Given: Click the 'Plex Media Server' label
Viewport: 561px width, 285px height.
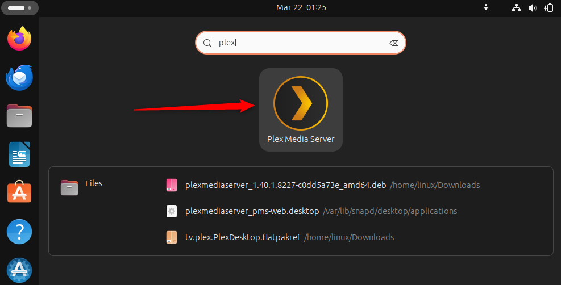Looking at the screenshot, I should [301, 139].
